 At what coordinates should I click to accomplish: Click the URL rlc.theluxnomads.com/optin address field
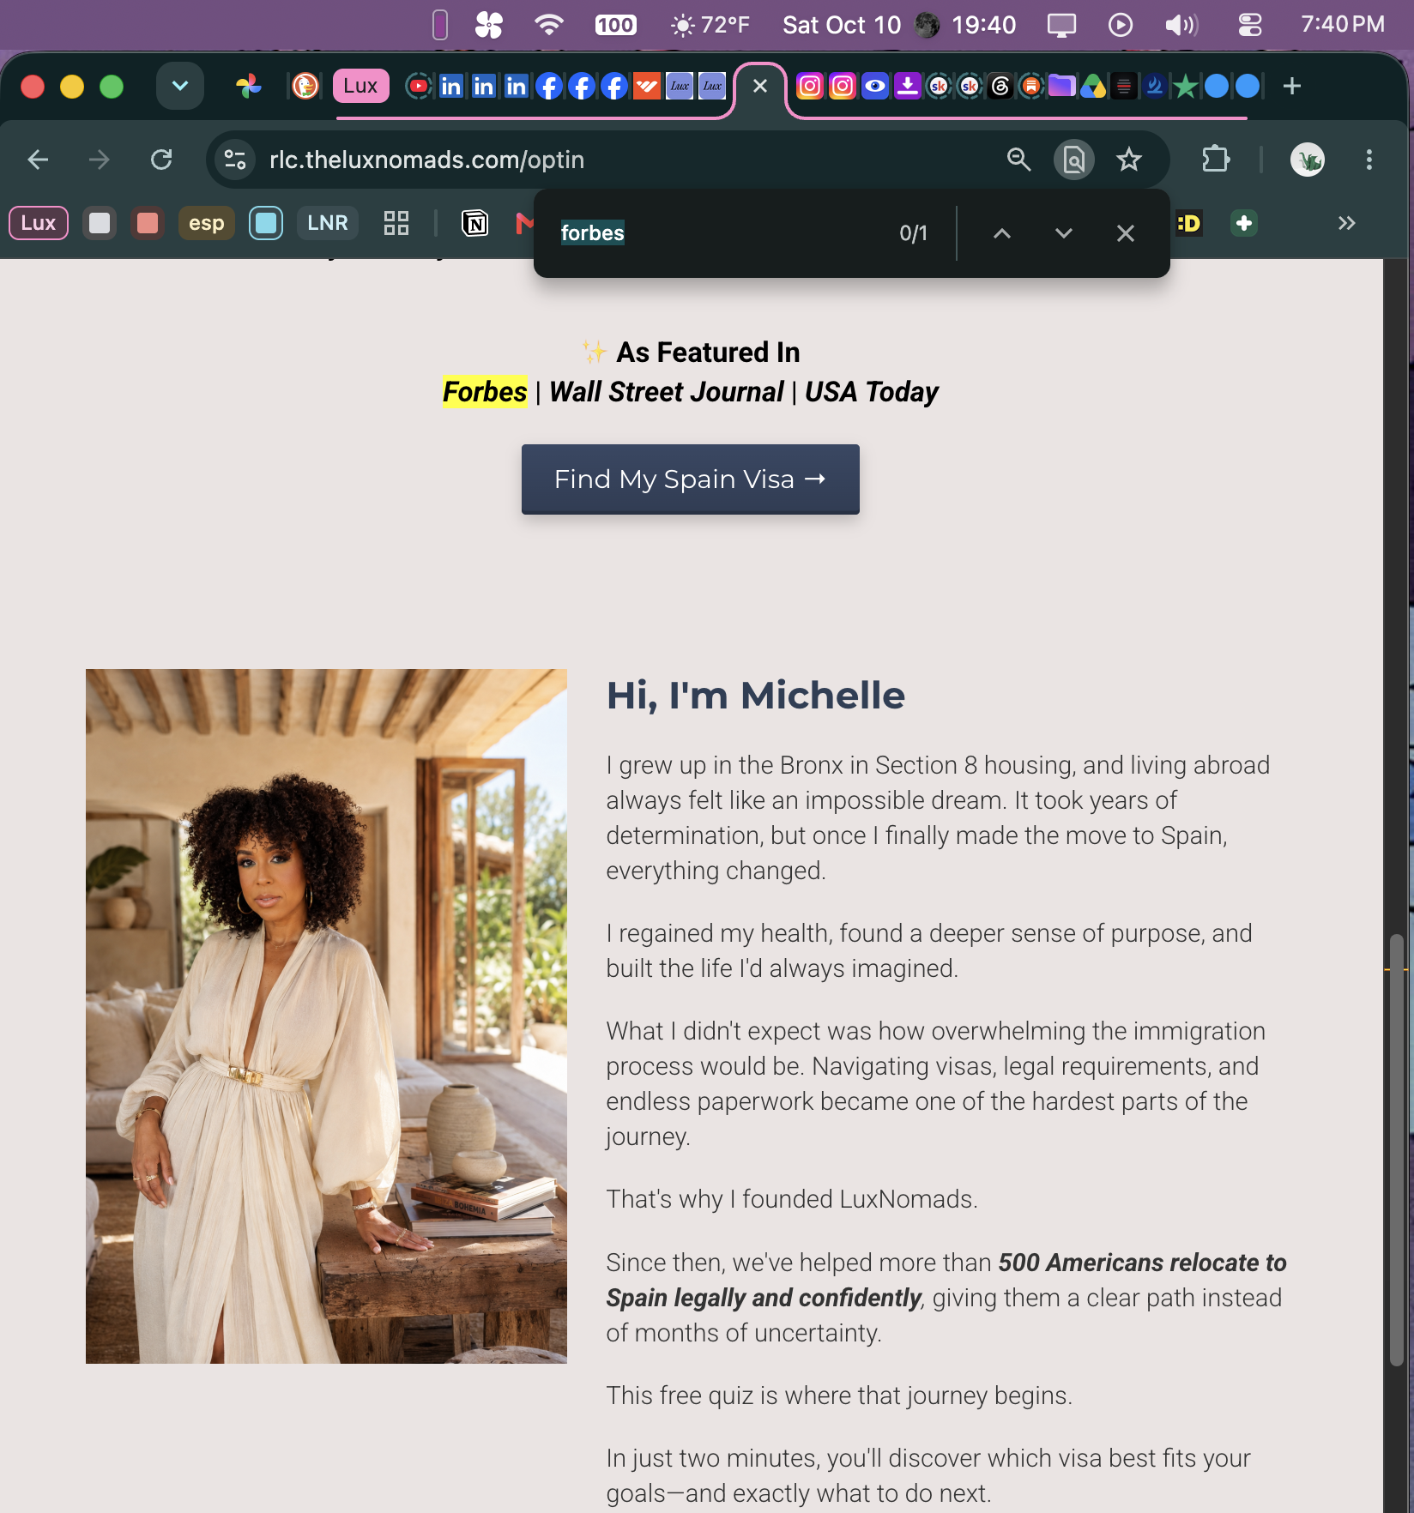coord(426,160)
